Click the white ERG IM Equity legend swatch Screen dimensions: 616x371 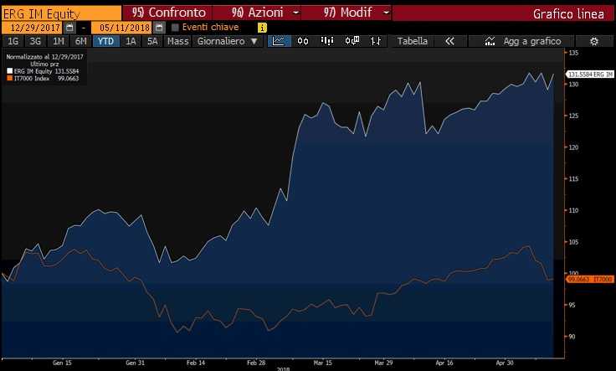tap(10, 71)
